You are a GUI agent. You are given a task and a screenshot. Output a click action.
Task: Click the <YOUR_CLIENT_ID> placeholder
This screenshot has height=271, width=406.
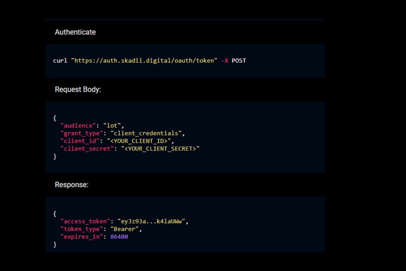tap(139, 141)
